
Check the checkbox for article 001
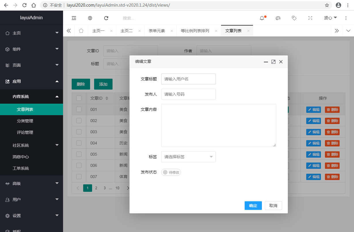coord(79,109)
